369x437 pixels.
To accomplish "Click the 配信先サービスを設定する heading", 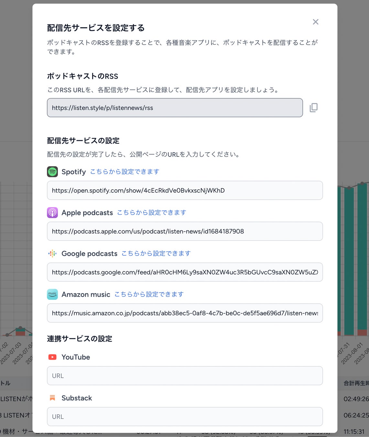I will click(96, 28).
